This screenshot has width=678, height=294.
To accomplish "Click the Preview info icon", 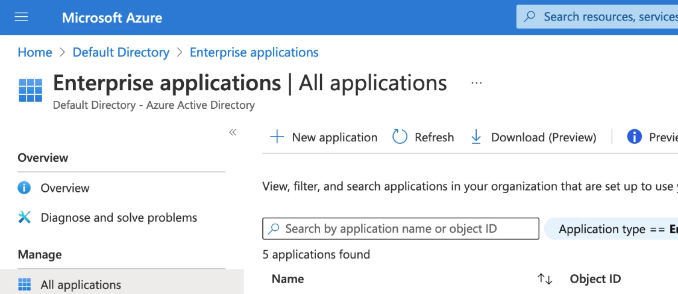I will (x=634, y=137).
